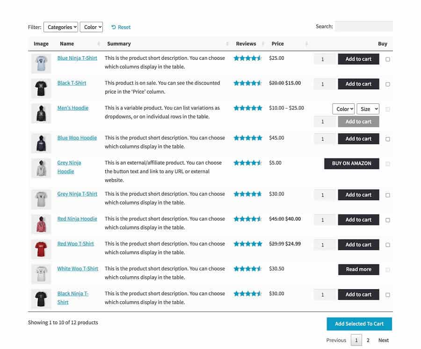Add Blue Woo Hoodie to cart
This screenshot has width=421, height=349.
(358, 139)
